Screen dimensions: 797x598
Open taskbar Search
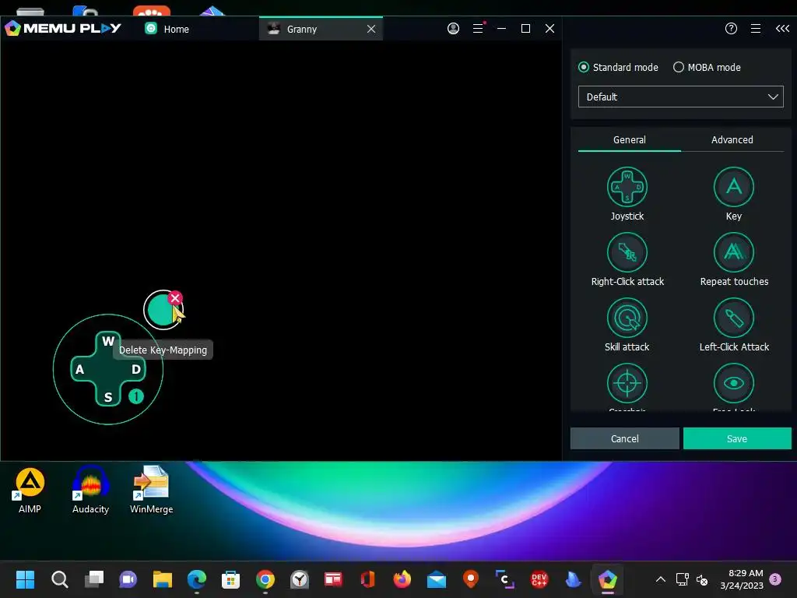coord(59,579)
